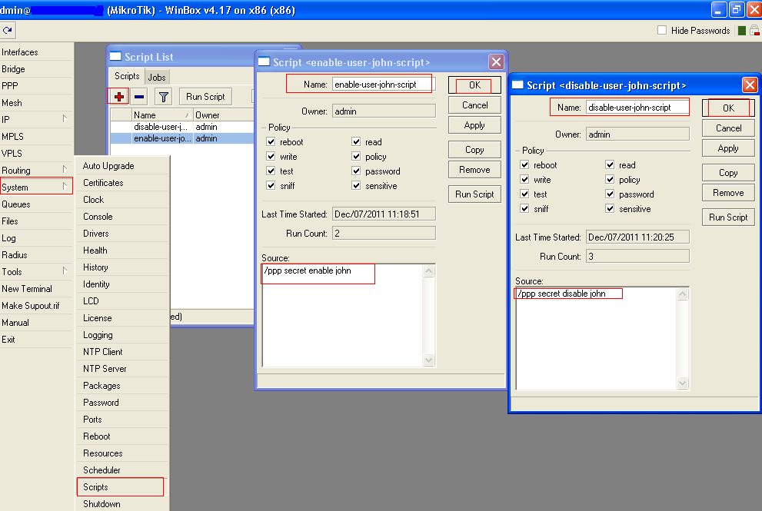Select the enable-user-jo... row in Script List

point(181,138)
